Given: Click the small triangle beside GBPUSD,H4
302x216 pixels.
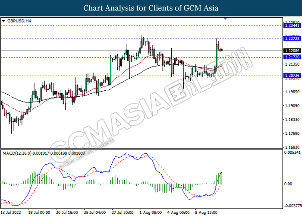Looking at the screenshot, I should pyautogui.click(x=3, y=21).
